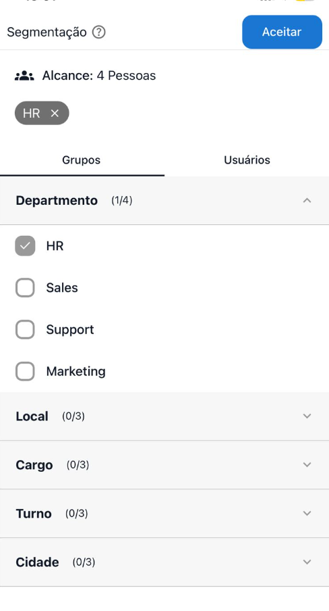Expand the Cargo section chevron
329x611 pixels.
tap(307, 465)
